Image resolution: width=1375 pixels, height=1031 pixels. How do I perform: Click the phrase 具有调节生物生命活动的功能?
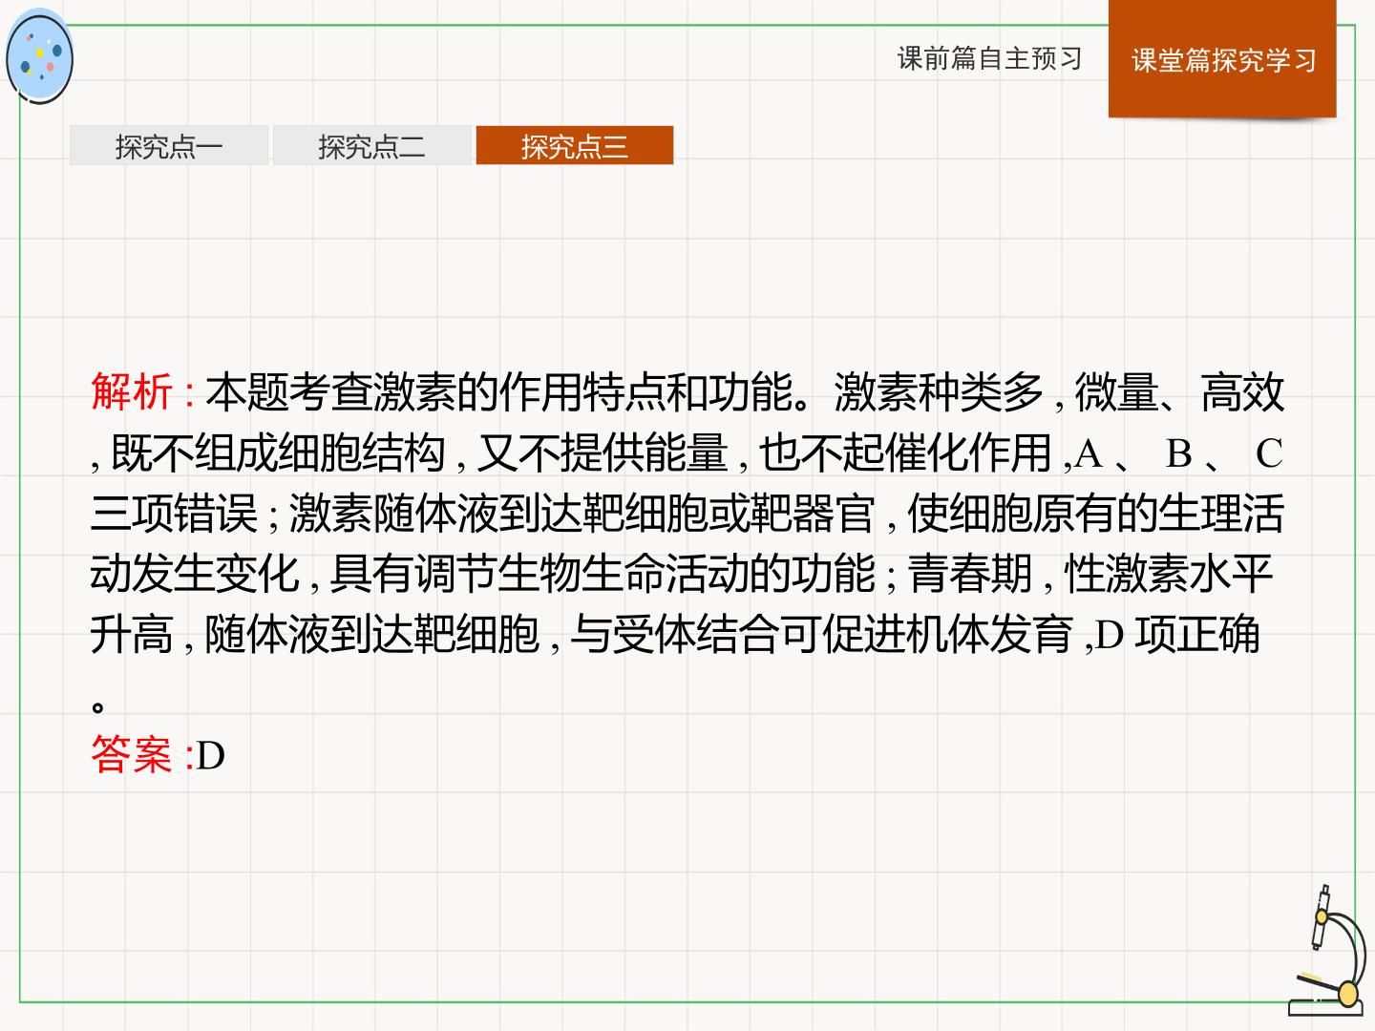pyautogui.click(x=603, y=573)
